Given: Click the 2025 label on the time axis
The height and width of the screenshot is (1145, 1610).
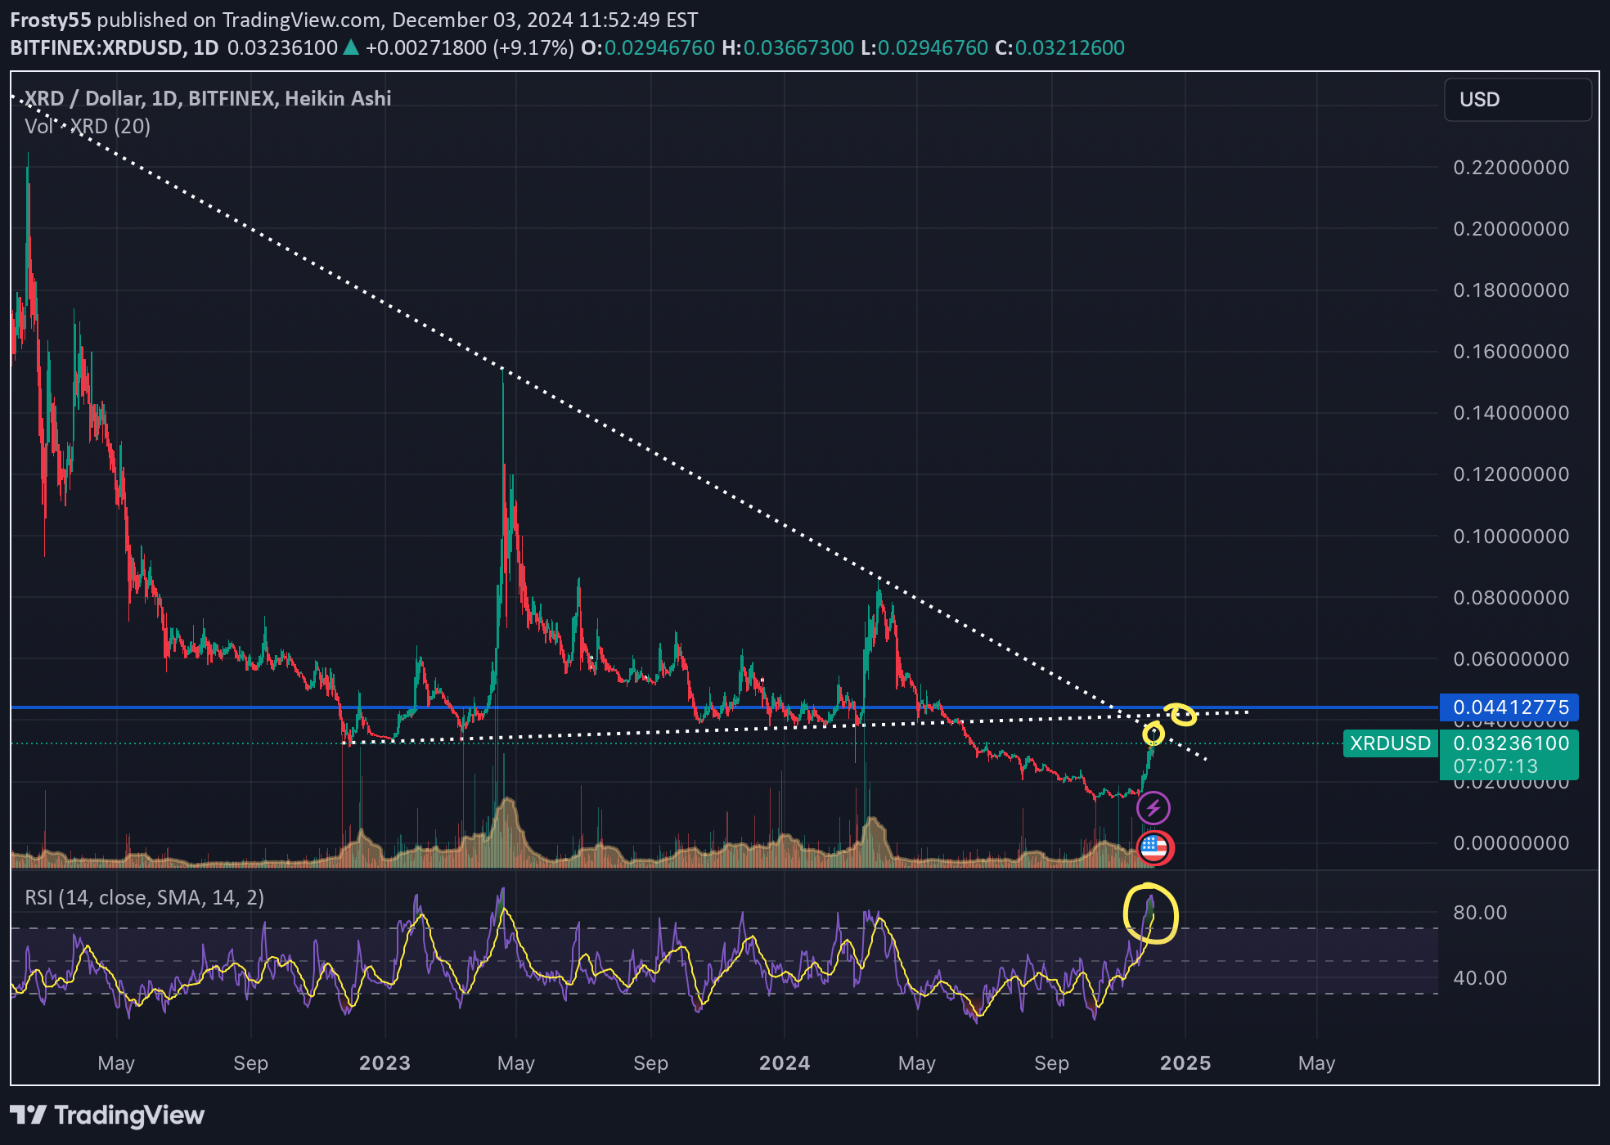Looking at the screenshot, I should [1185, 1063].
